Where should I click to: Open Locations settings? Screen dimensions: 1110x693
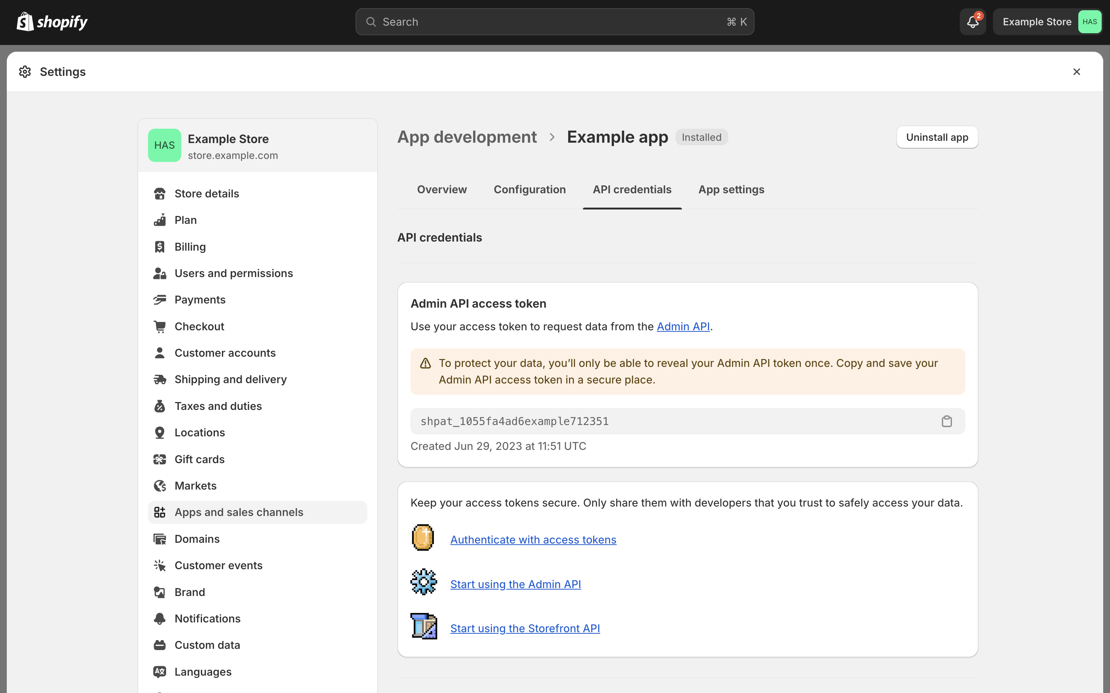257,433
